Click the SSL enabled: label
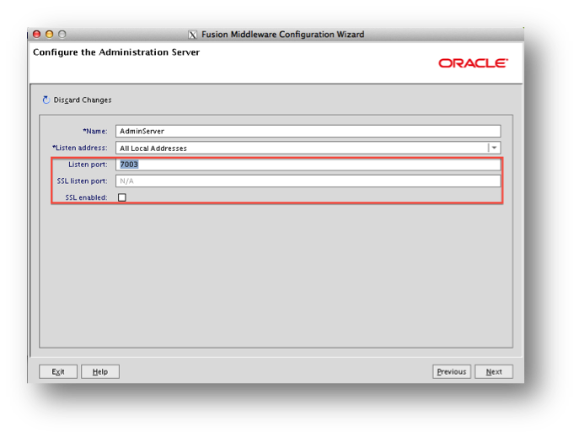 point(87,197)
